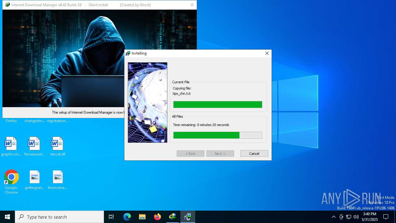Image resolution: width=396 pixels, height=223 pixels.
Task: Open the Windows Start menu
Action: (7, 217)
